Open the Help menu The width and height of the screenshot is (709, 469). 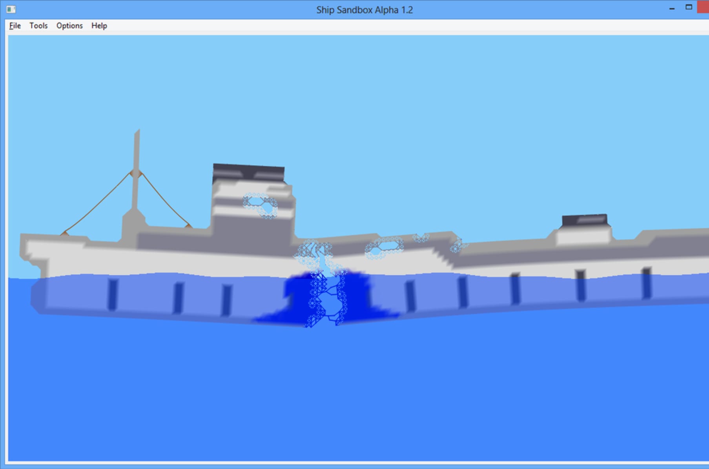99,25
